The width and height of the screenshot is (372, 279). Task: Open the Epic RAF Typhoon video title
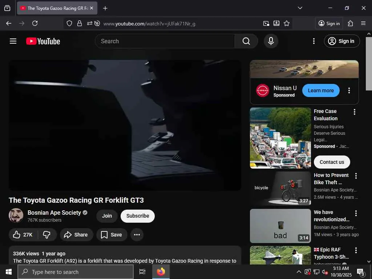(x=331, y=253)
